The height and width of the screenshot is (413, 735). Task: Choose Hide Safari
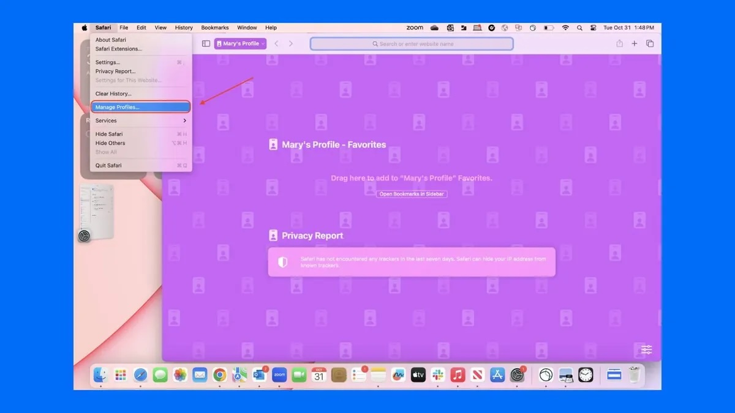(141, 134)
